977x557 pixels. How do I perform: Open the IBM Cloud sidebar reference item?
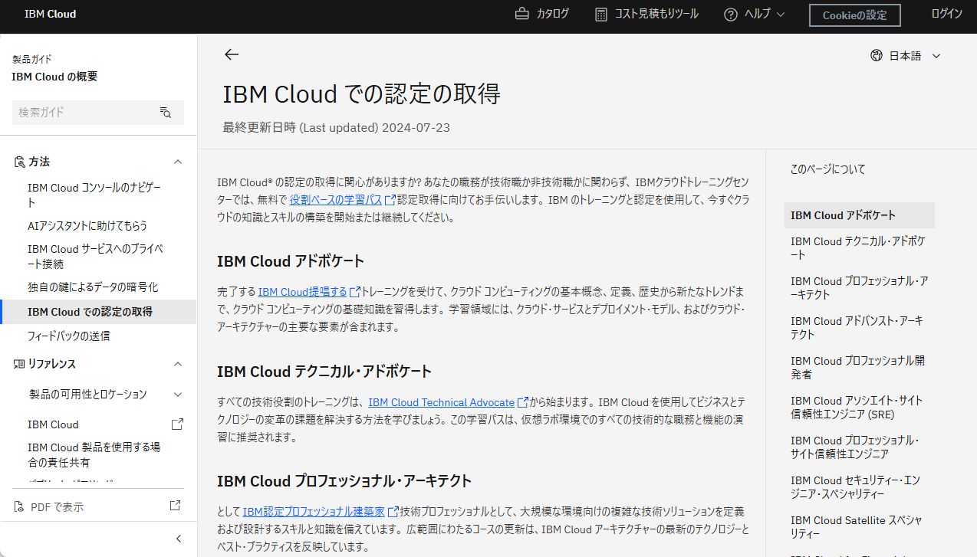(x=53, y=424)
